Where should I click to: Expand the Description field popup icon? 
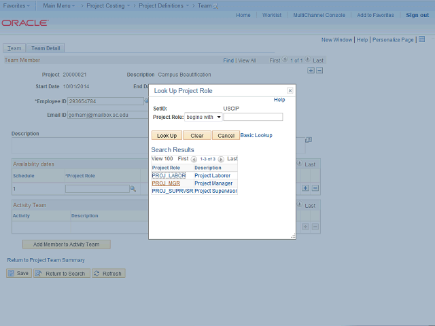coord(309,140)
